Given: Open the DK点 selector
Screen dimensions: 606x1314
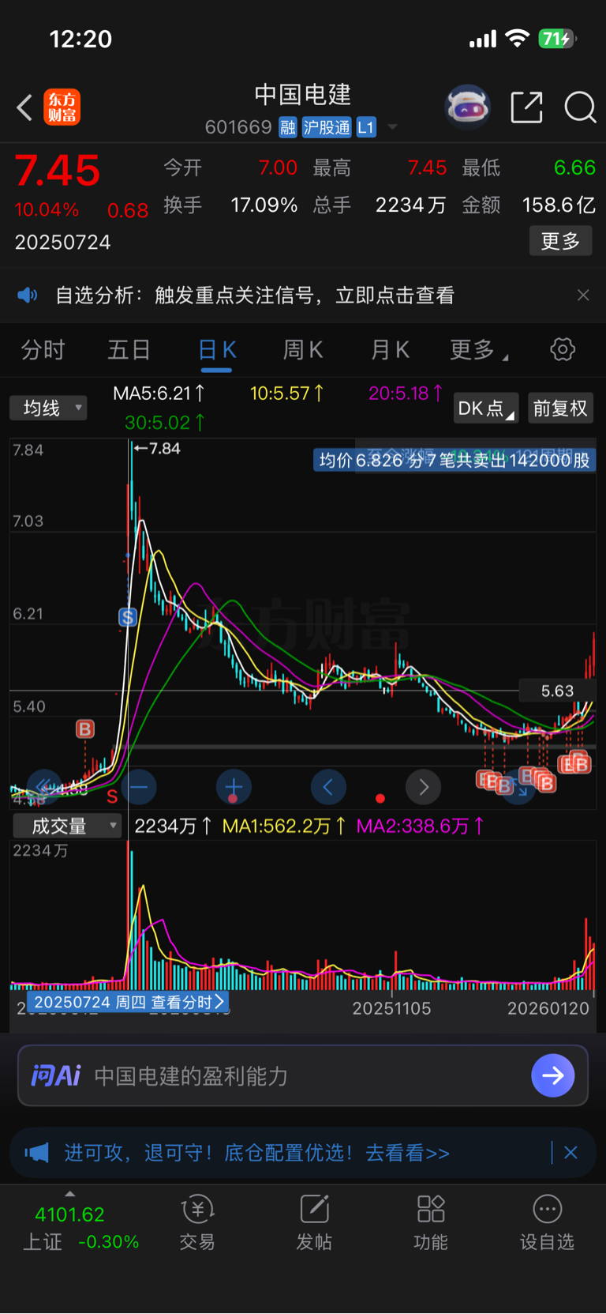Looking at the screenshot, I should click(x=487, y=408).
